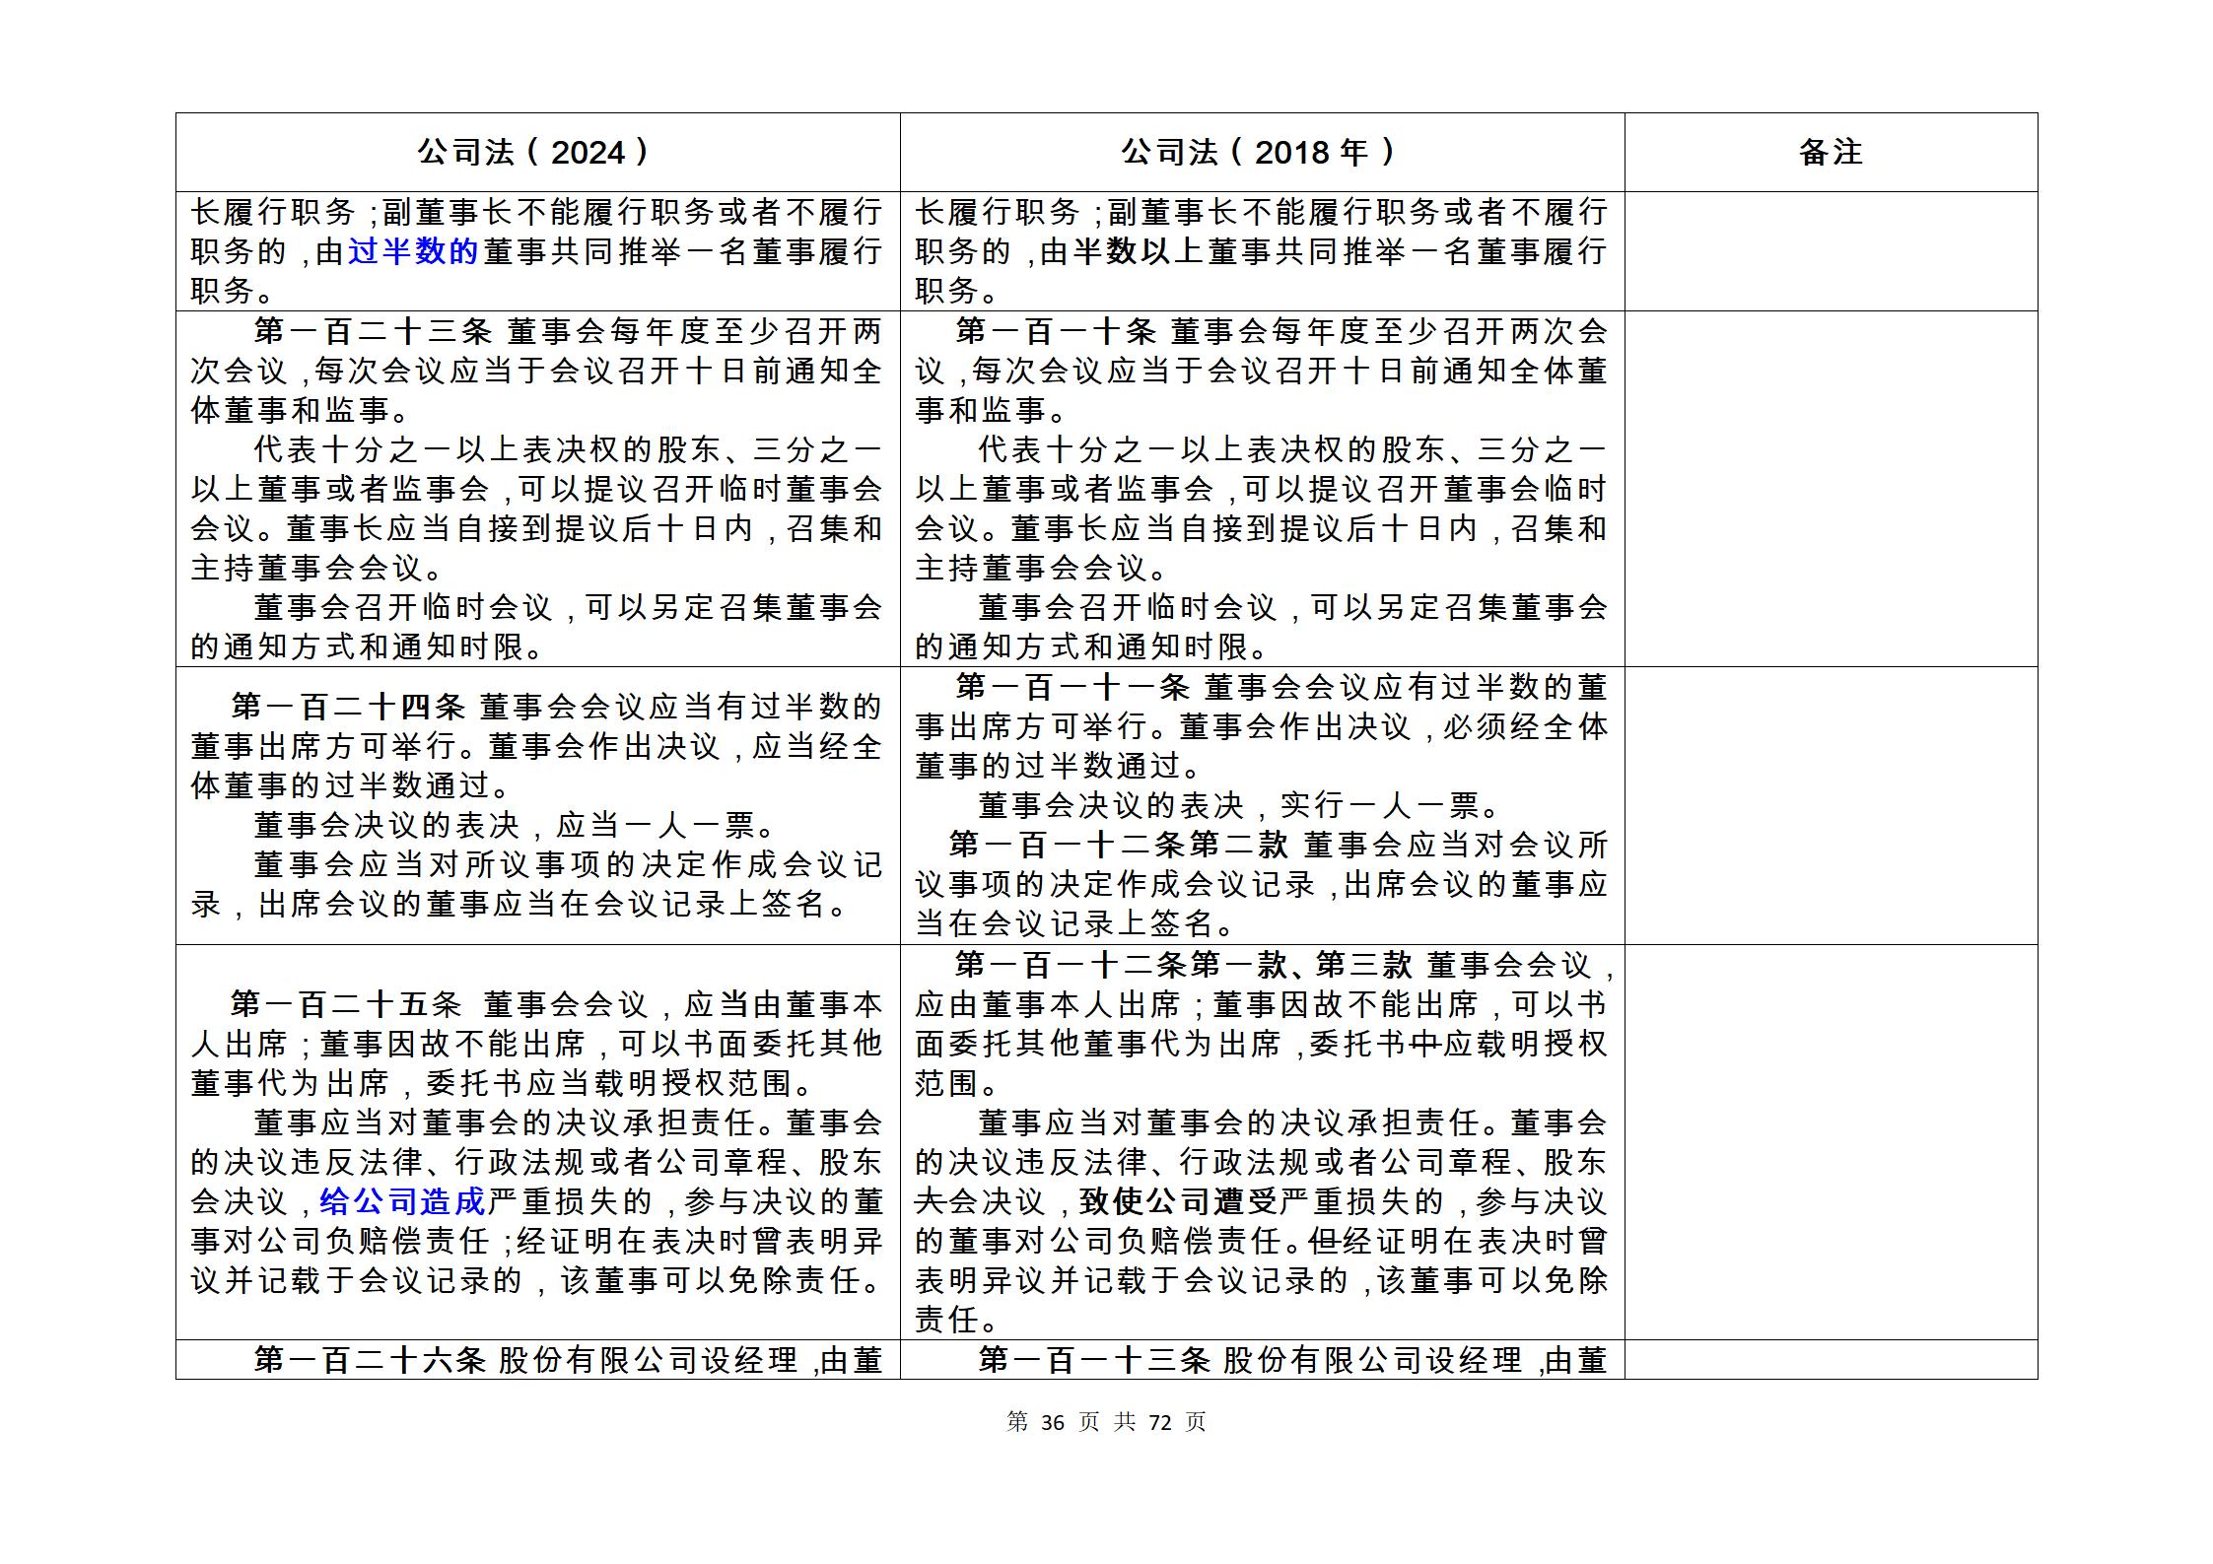Click the 第一百一十三条 article heading
This screenshot has width=2213, height=1564.
pyautogui.click(x=1094, y=1360)
